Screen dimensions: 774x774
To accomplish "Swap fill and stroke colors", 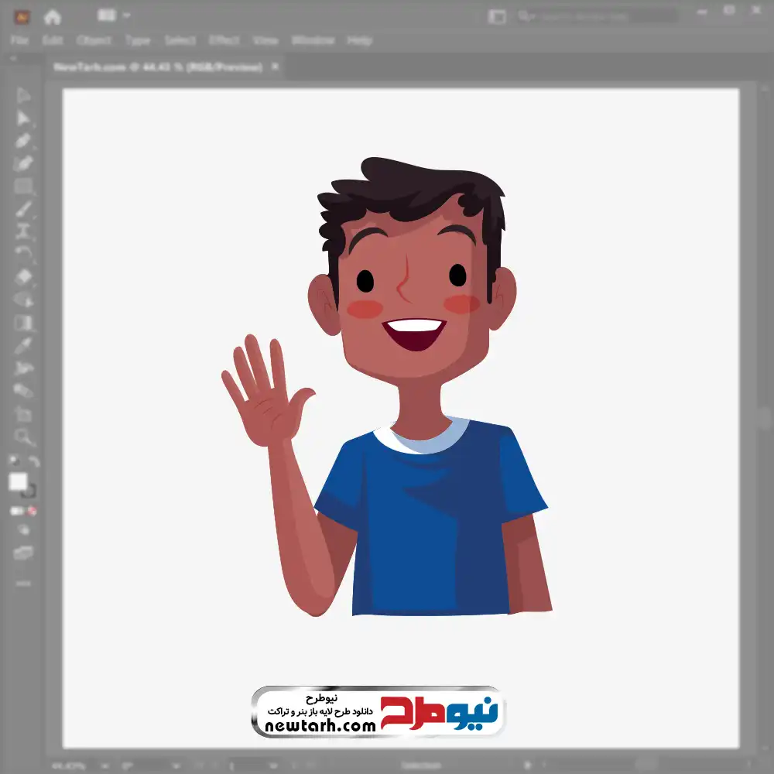I will click(34, 462).
